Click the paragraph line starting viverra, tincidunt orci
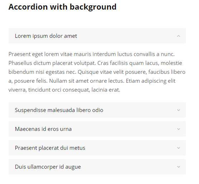This screenshot has width=199, height=184. (64, 90)
